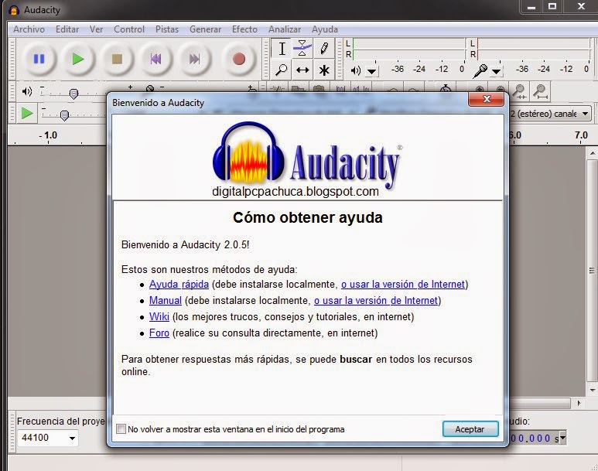Open the input meter dropdown arrow
Viewport: 598px width, 471px height.
click(x=496, y=71)
